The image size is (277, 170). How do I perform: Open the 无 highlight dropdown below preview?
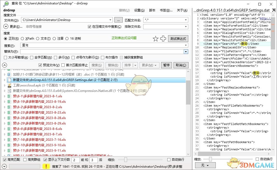pos(205,165)
